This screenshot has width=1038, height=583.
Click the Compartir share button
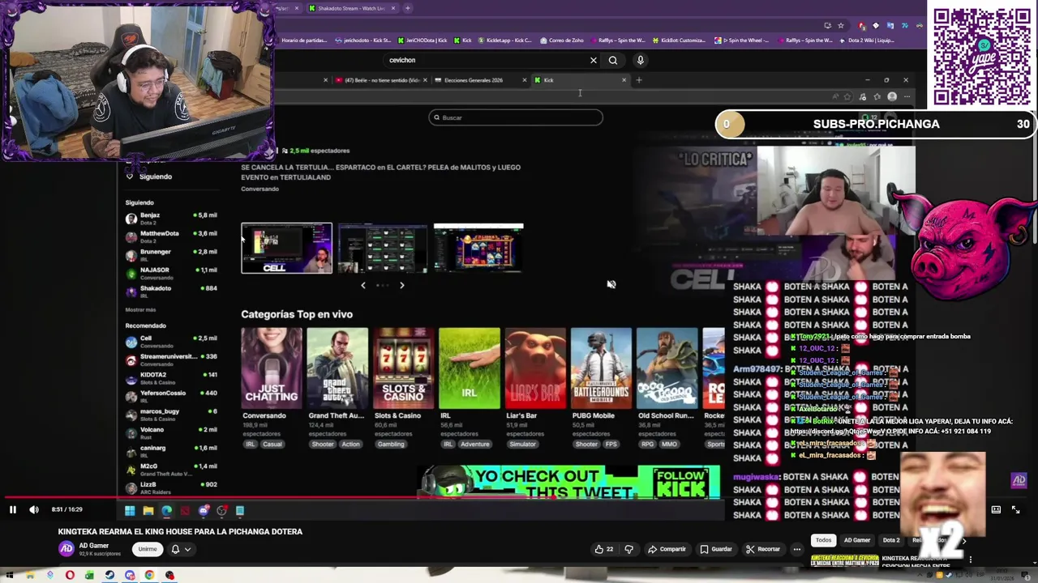click(667, 549)
